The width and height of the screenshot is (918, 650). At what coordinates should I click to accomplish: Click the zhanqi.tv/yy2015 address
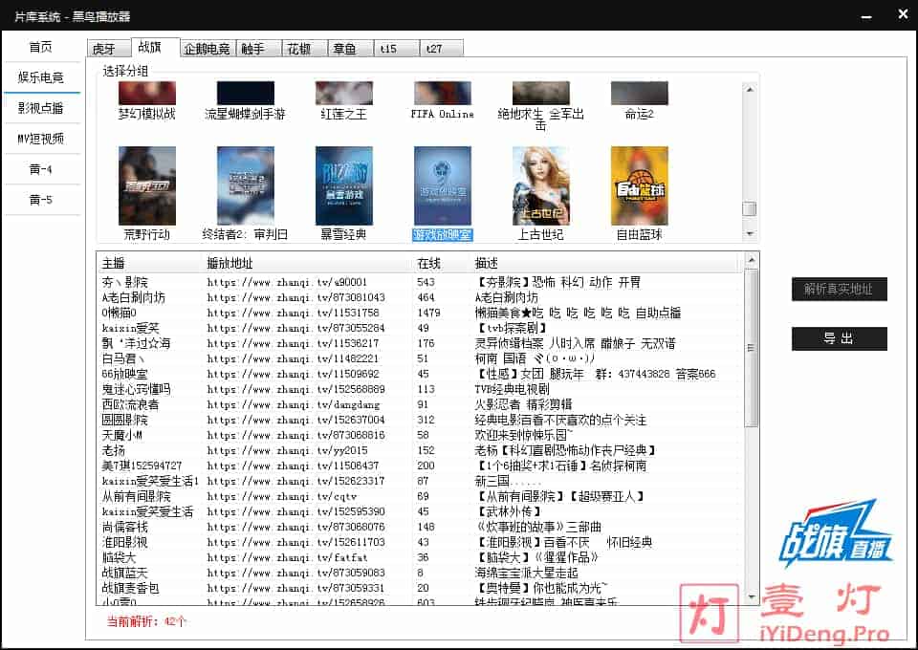click(x=288, y=450)
